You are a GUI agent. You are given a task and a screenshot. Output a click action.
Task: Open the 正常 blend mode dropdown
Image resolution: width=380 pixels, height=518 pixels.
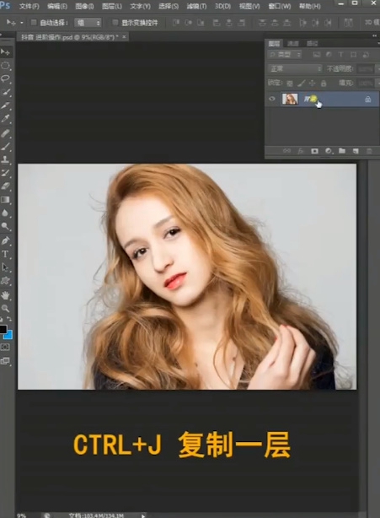click(295, 68)
